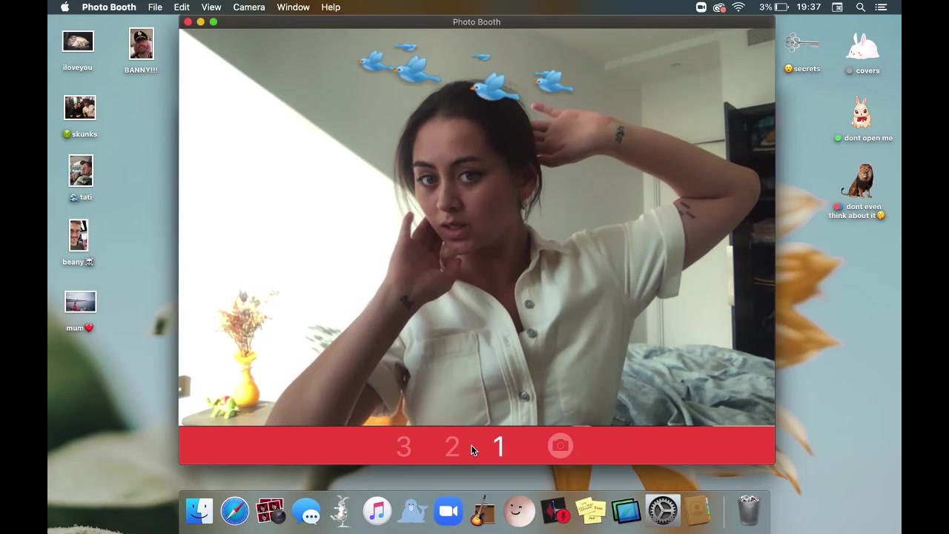949x534 pixels.
Task: Click the Spotlight search magnifier
Action: (861, 7)
